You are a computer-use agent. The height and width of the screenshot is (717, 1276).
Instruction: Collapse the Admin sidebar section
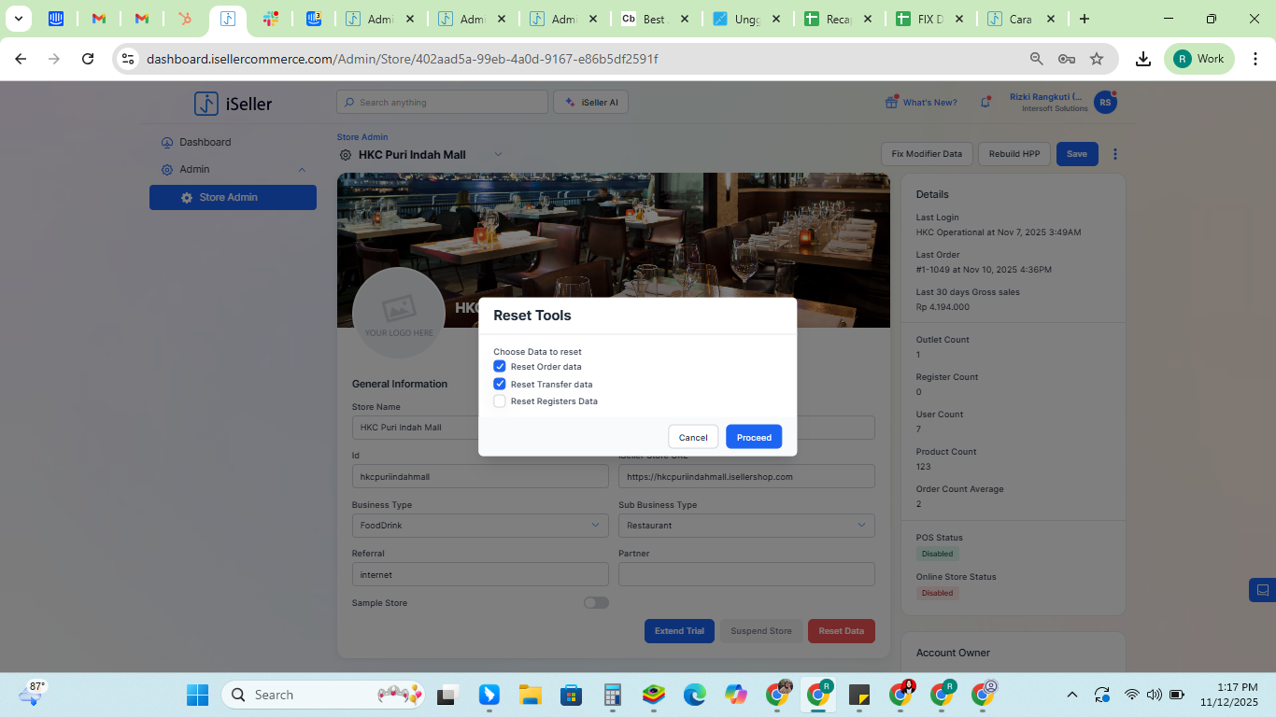tap(302, 170)
